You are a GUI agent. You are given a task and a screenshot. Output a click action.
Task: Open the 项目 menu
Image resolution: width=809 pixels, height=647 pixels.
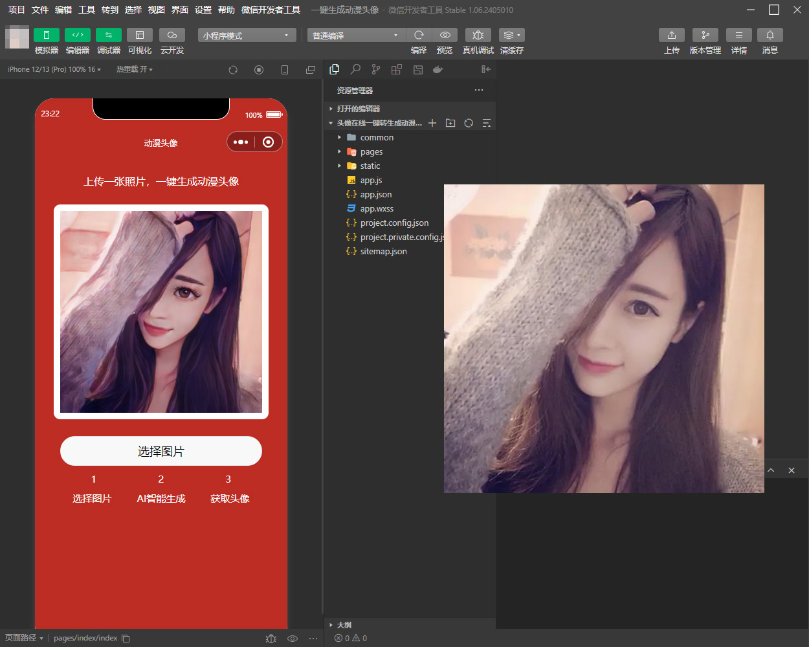16,10
